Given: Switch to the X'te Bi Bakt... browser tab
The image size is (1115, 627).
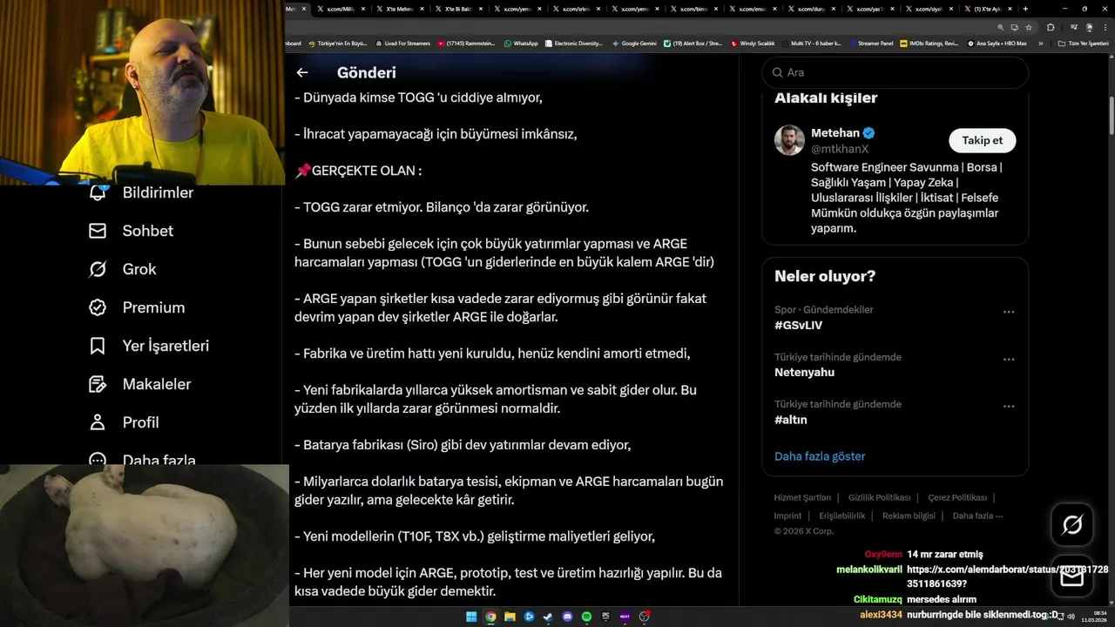Looking at the screenshot, I should 460,9.
